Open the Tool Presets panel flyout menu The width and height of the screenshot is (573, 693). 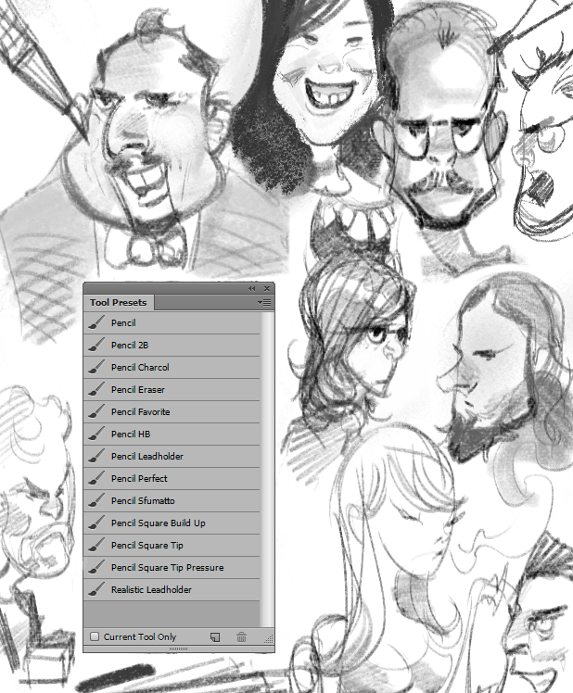264,303
